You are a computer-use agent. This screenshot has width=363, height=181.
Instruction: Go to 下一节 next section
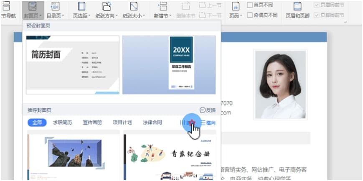[211, 15]
